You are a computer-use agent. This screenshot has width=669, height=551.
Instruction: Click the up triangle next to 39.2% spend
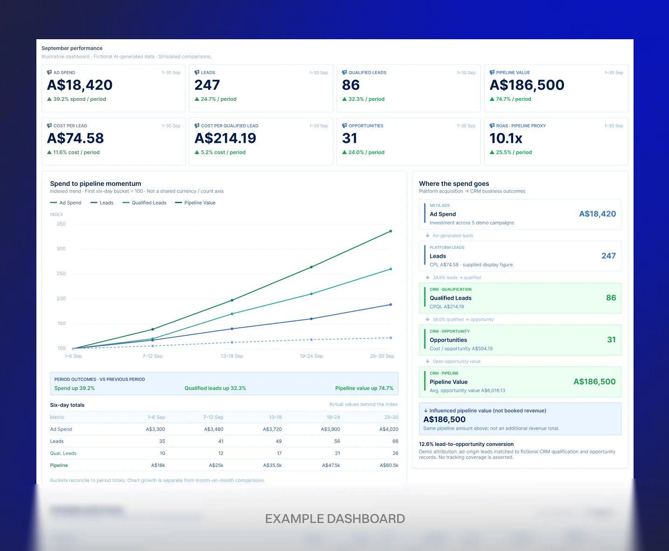tap(49, 99)
